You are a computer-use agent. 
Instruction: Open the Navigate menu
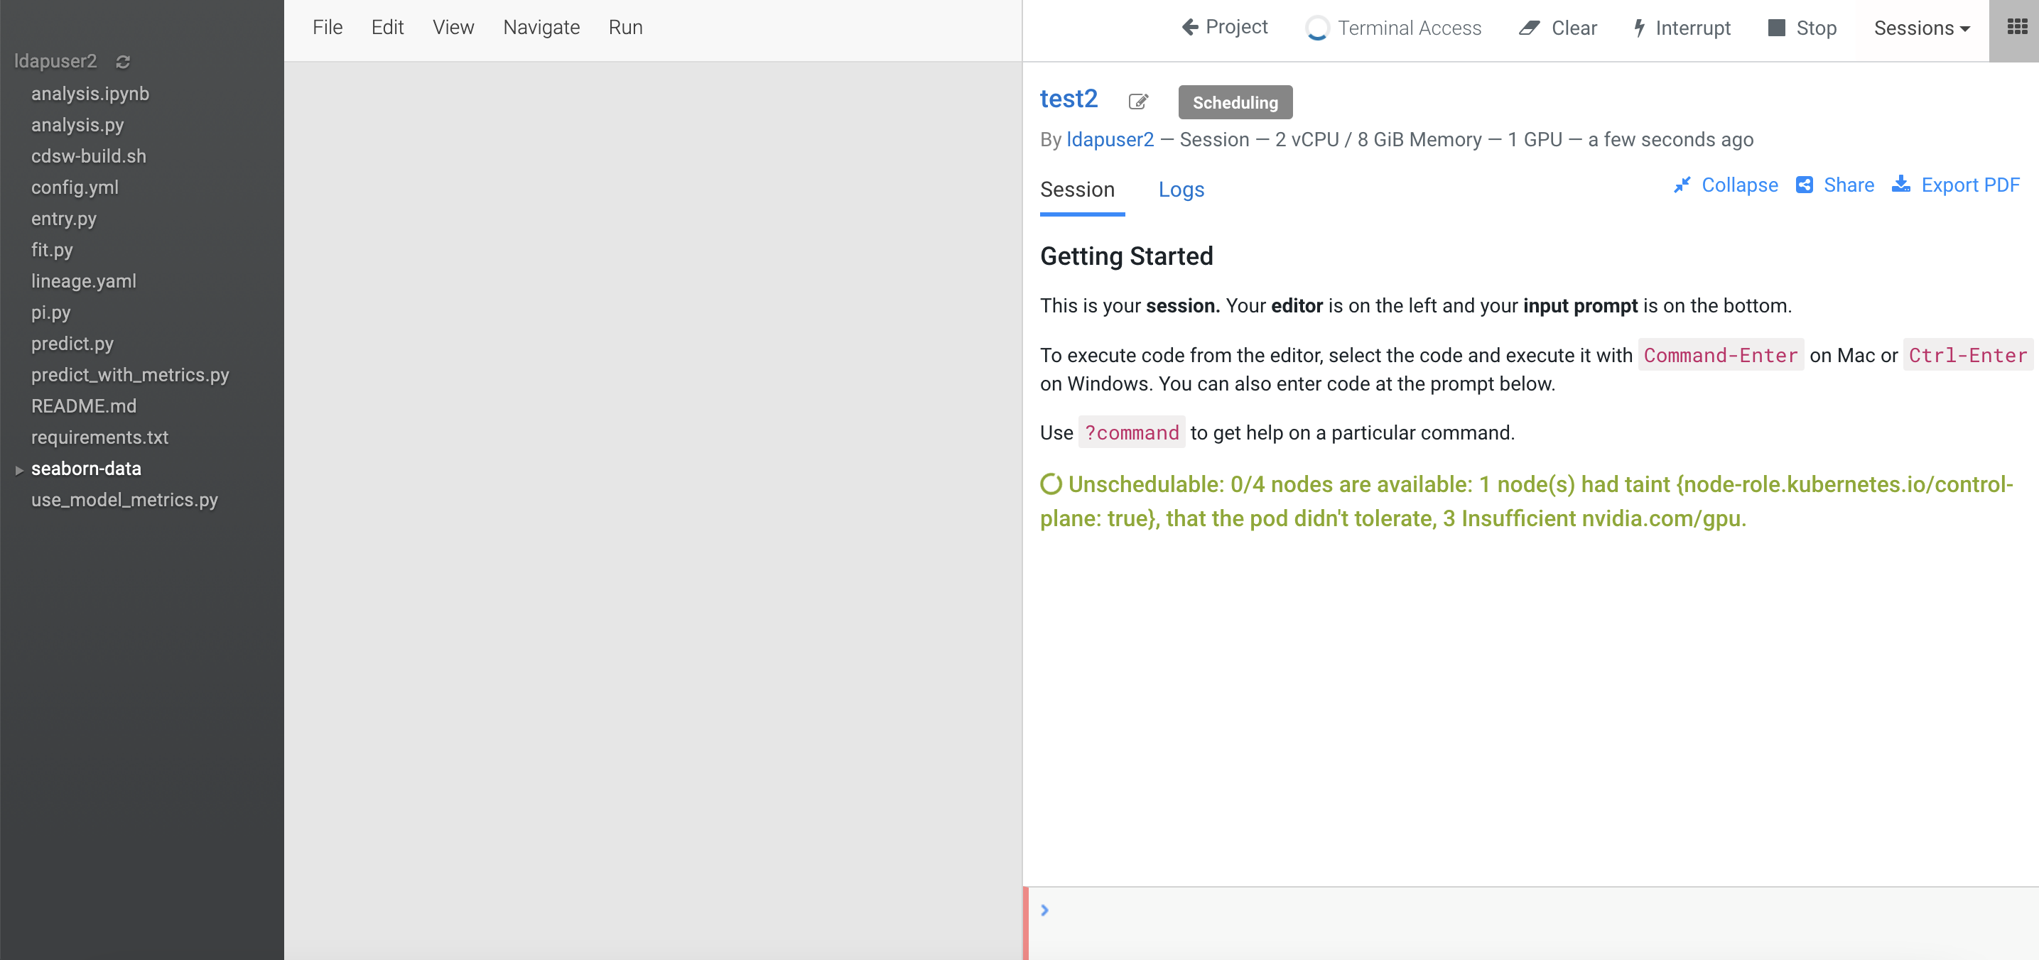coord(541,28)
